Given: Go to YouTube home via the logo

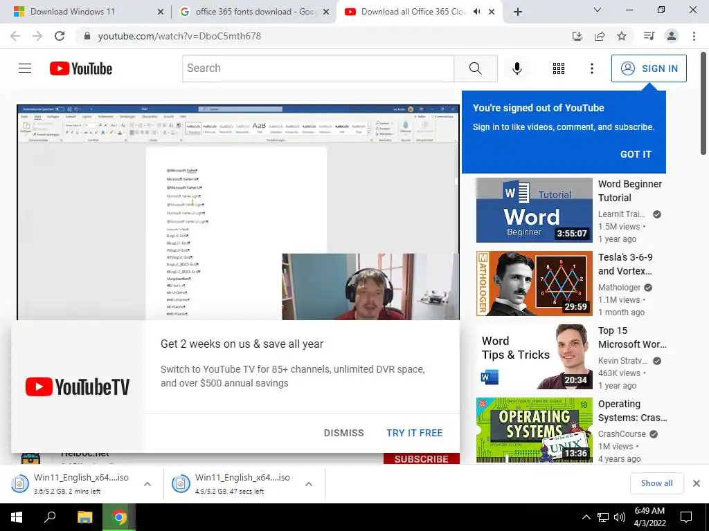Looking at the screenshot, I should point(81,68).
